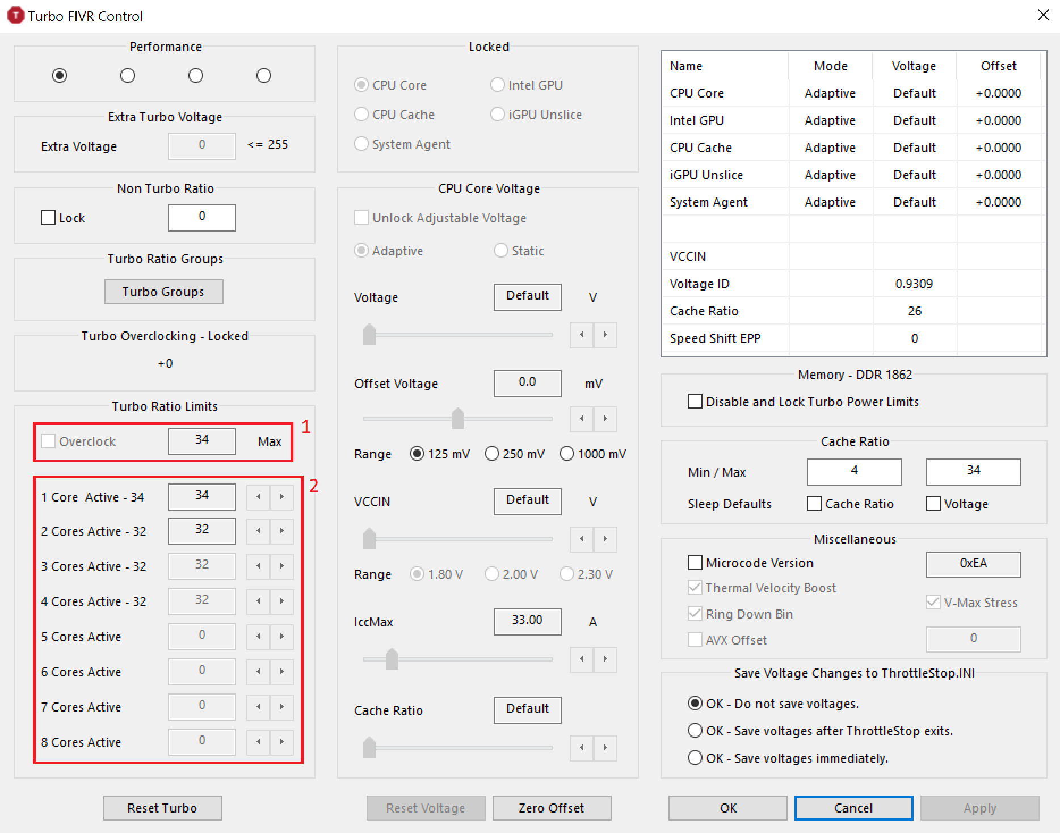The width and height of the screenshot is (1060, 833).
Task: Select OK - Do not save voltages
Action: pyautogui.click(x=695, y=704)
